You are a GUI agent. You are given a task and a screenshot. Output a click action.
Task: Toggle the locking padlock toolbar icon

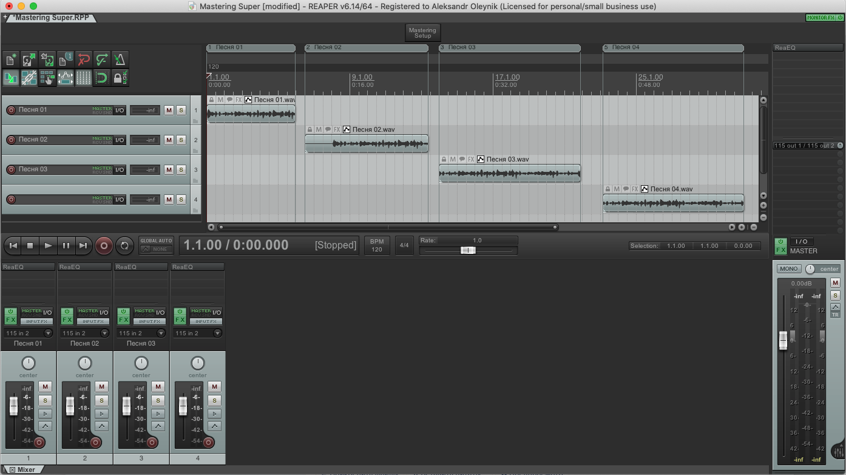point(120,77)
